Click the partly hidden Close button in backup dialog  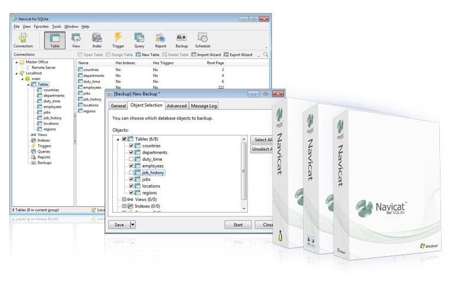tap(264, 224)
